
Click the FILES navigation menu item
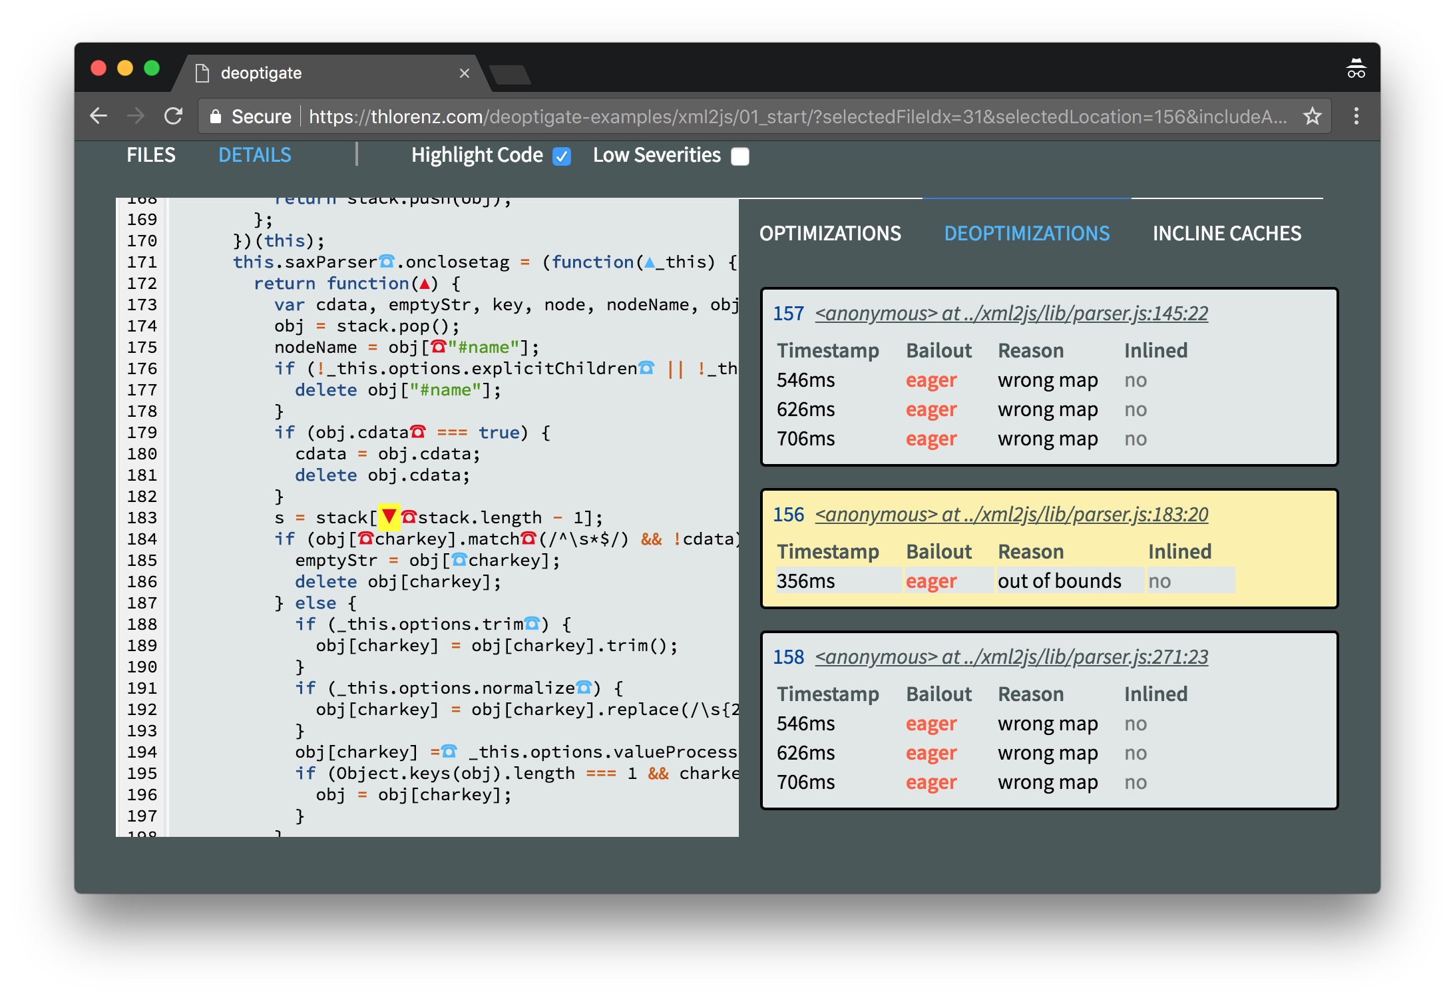pos(149,154)
